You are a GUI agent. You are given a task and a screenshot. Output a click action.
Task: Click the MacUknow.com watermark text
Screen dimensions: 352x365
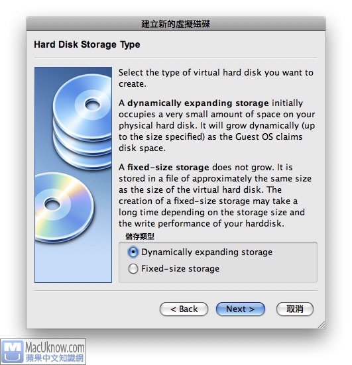pos(55,347)
